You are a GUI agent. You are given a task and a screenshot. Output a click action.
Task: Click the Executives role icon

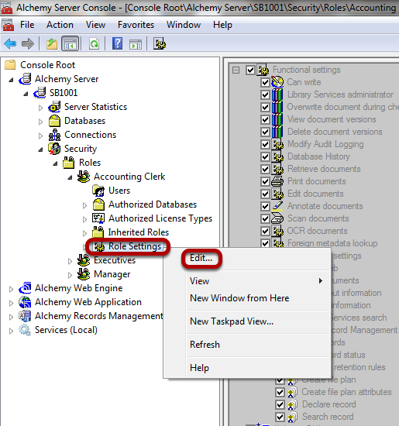click(x=84, y=260)
